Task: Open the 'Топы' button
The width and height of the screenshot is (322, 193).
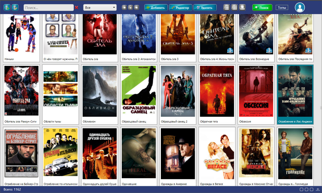Action: [x=282, y=8]
